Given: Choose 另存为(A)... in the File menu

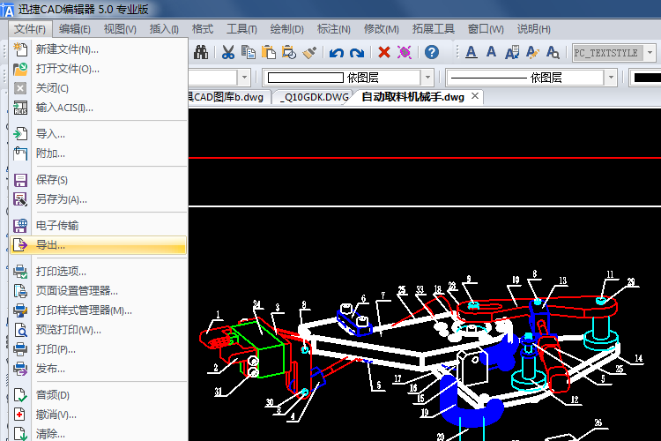Looking at the screenshot, I should point(61,198).
